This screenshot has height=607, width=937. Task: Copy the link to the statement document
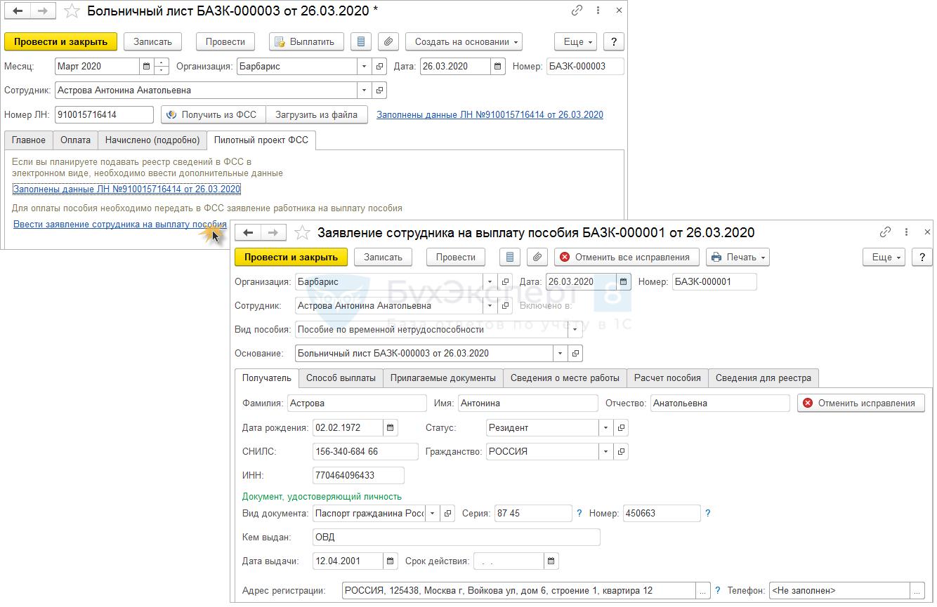click(886, 232)
